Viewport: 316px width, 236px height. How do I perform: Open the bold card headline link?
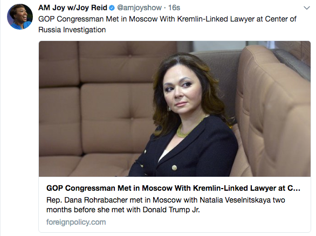173,188
